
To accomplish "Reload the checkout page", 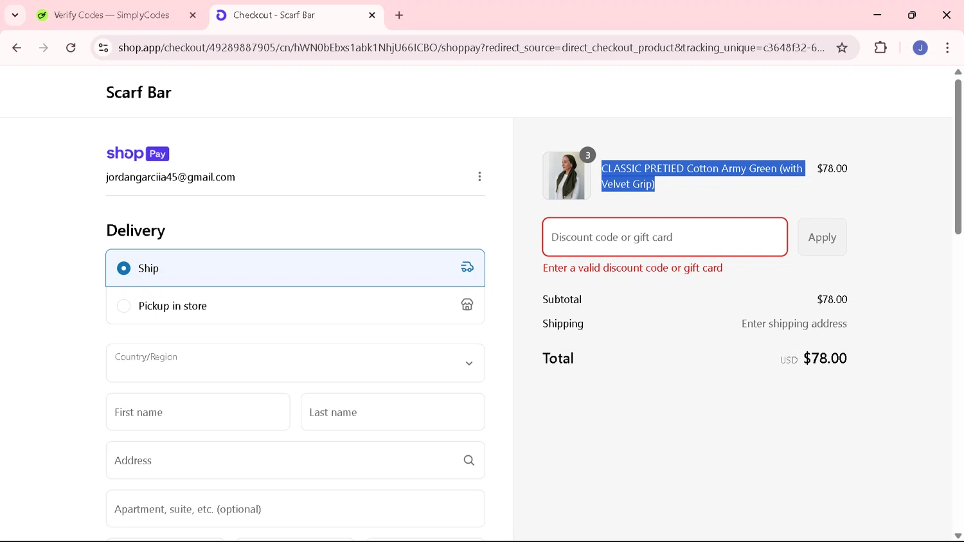I will point(71,48).
